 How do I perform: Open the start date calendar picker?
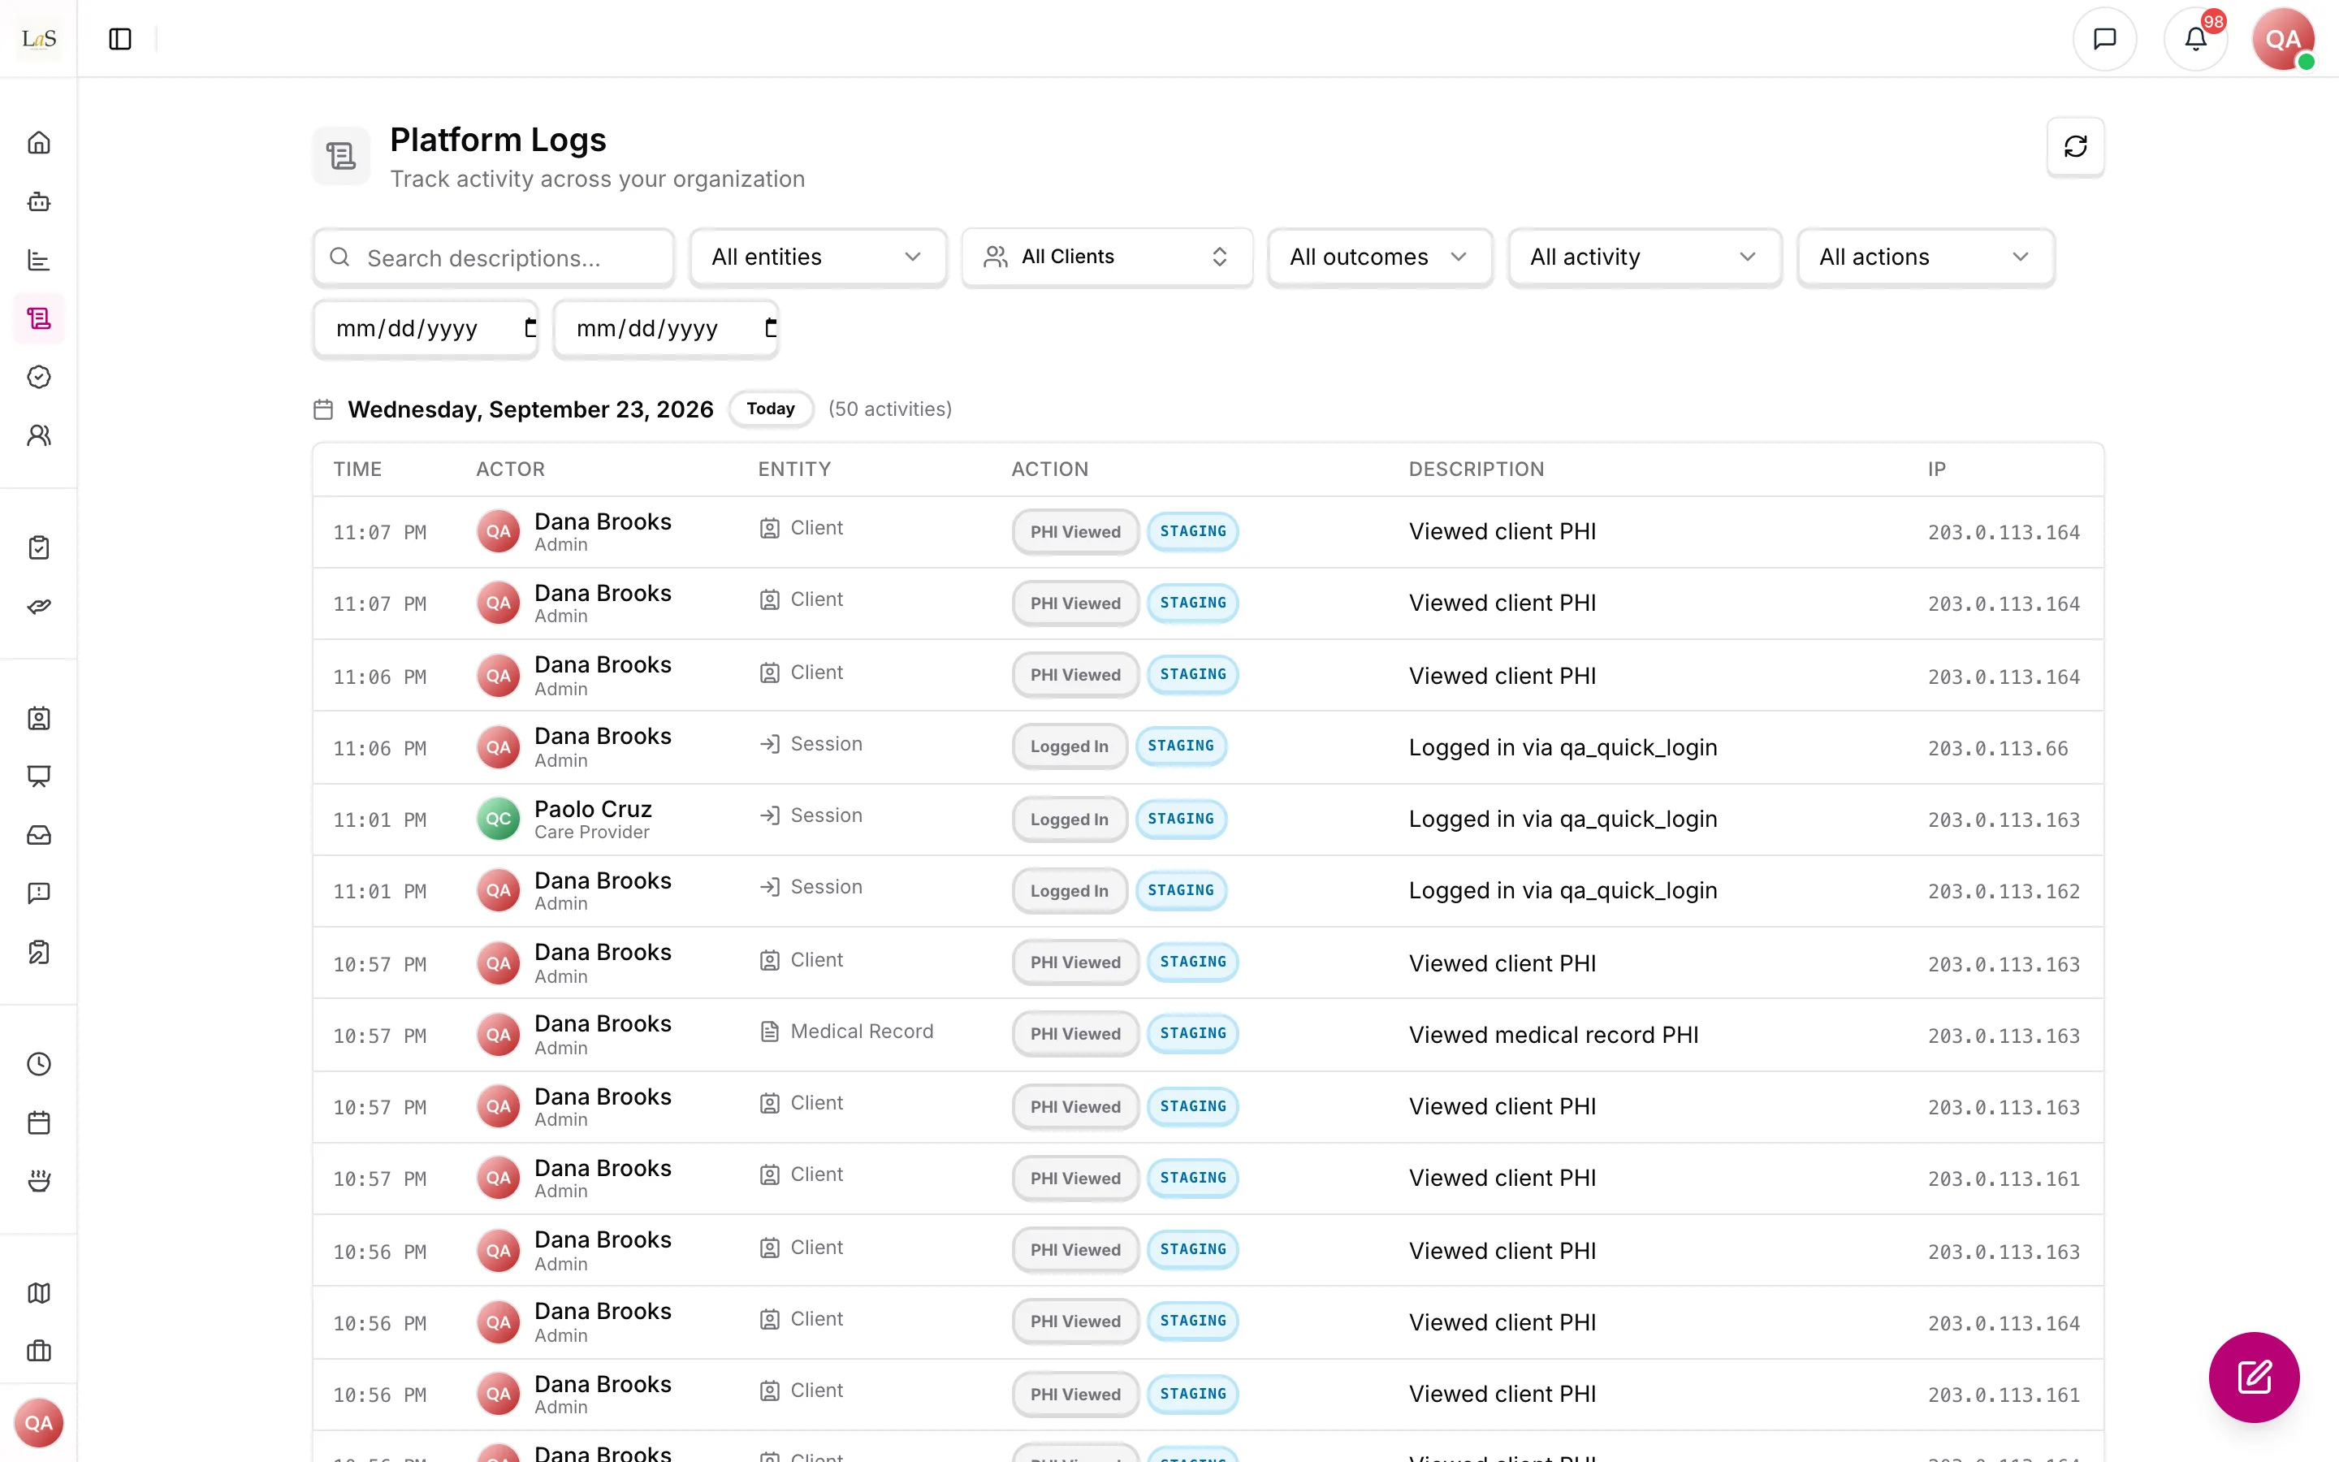[x=530, y=329]
